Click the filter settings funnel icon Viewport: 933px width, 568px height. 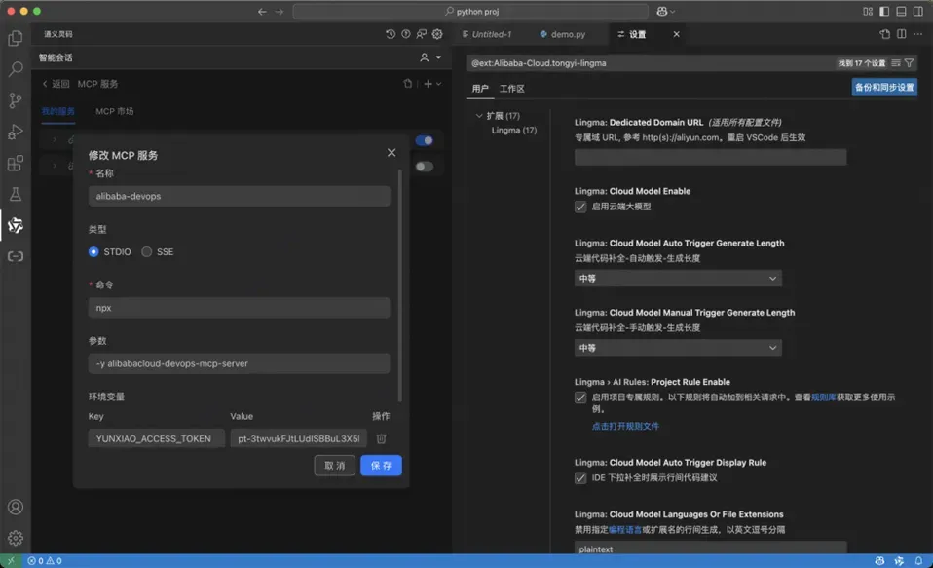click(910, 63)
